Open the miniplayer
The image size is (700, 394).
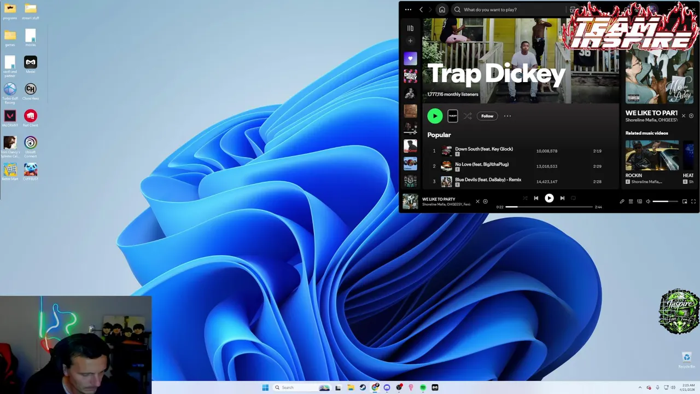point(685,201)
